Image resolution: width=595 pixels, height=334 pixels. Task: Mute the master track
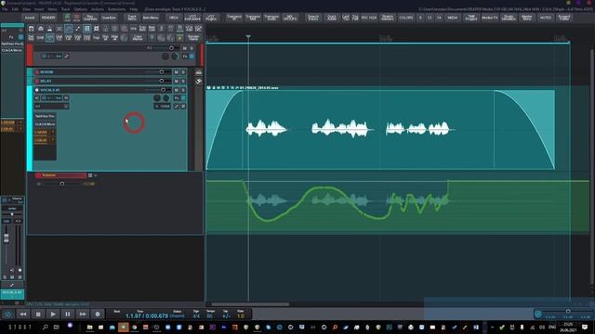[x=185, y=48]
